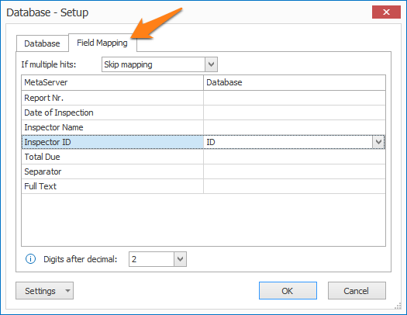Viewport: 407px width, 315px height.
Task: Select the Report Nr. row
Action: pos(203,98)
